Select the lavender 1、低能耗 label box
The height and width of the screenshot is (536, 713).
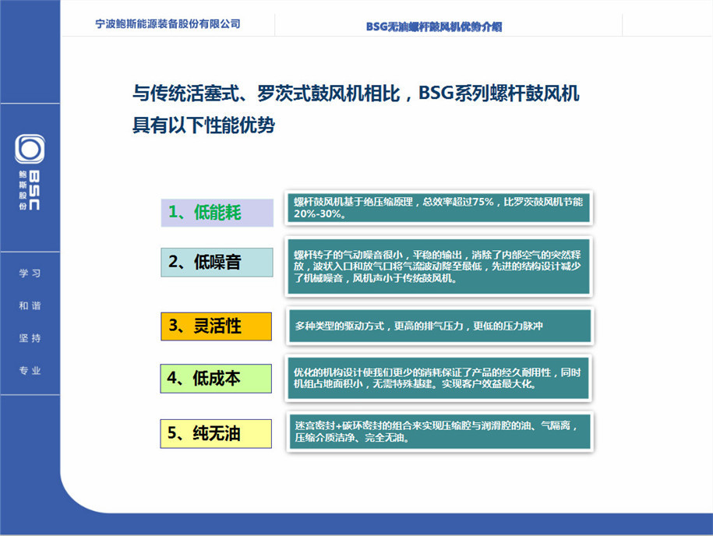(x=217, y=213)
